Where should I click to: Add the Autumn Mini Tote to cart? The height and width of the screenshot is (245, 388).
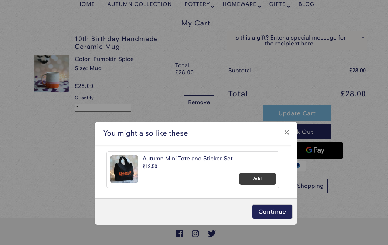click(x=257, y=178)
